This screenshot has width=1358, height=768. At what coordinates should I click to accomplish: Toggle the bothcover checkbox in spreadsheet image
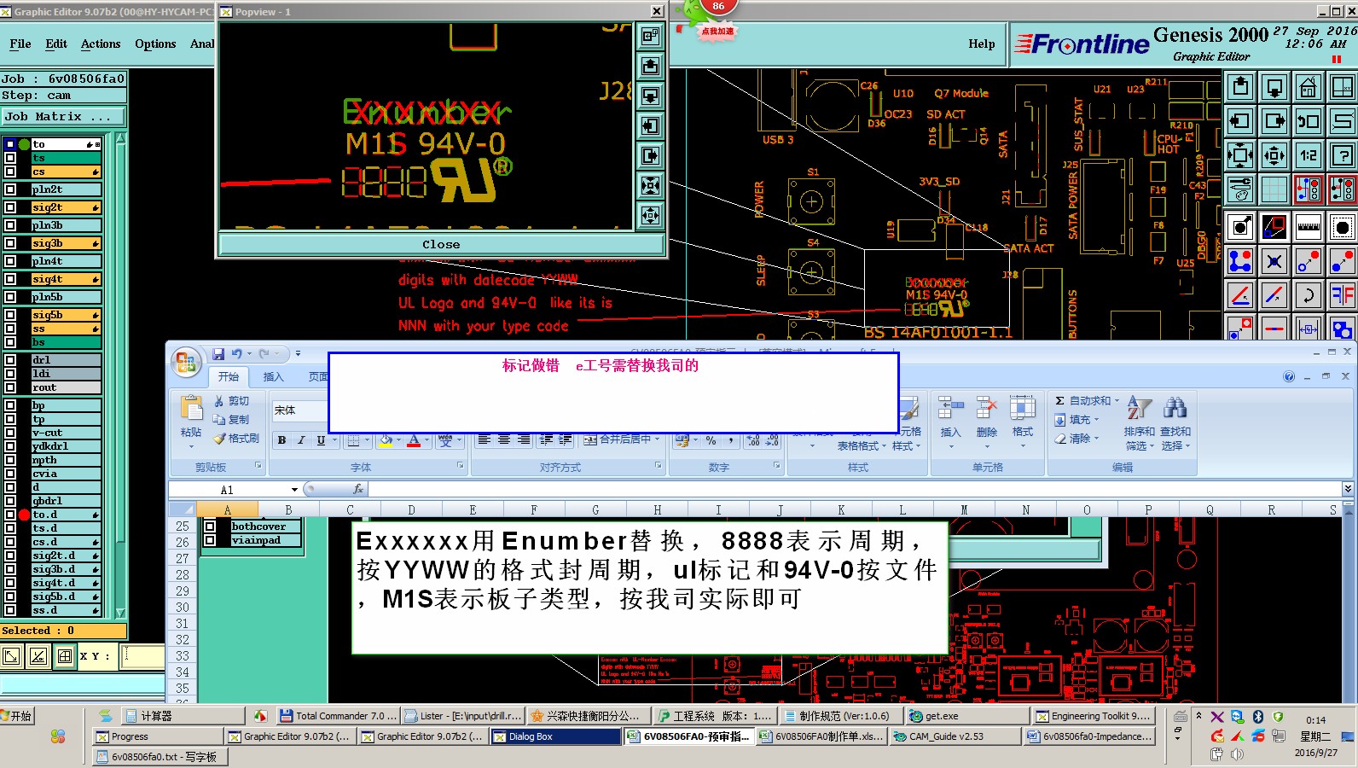click(x=210, y=527)
